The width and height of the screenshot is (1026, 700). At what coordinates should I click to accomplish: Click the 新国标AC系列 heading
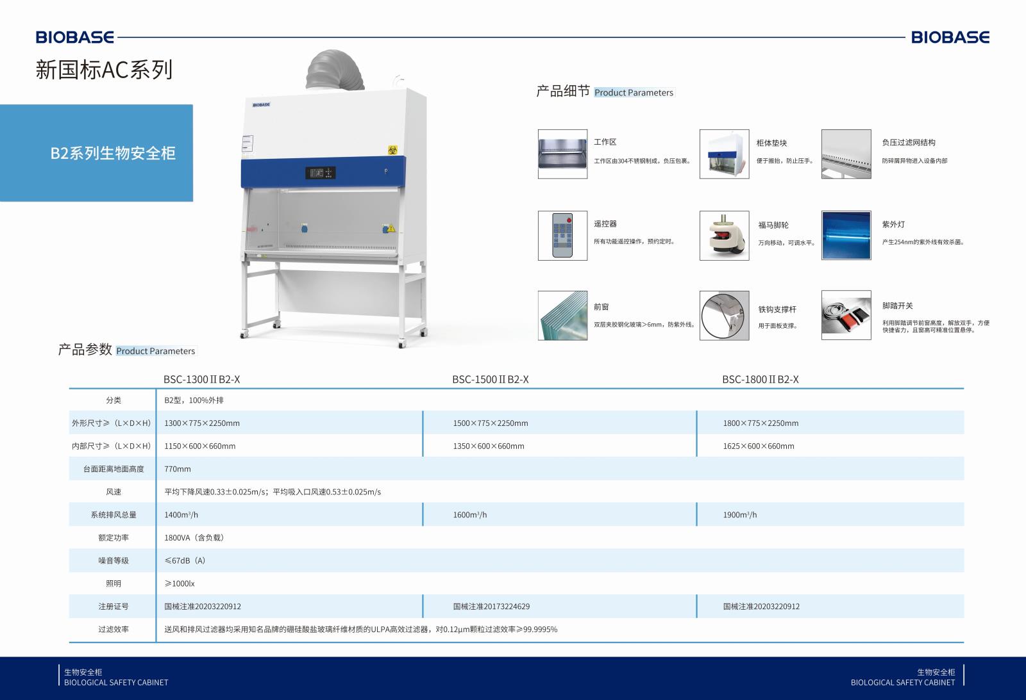(104, 70)
